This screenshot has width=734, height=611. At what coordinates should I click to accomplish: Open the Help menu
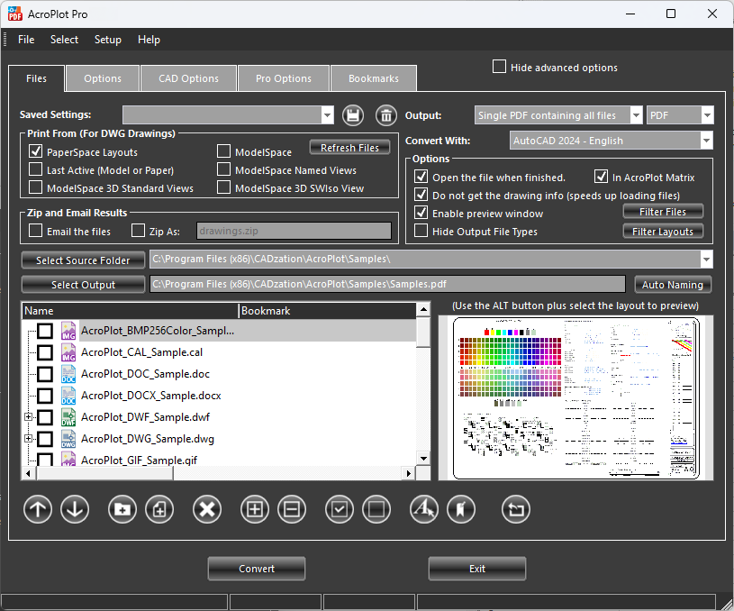point(149,40)
